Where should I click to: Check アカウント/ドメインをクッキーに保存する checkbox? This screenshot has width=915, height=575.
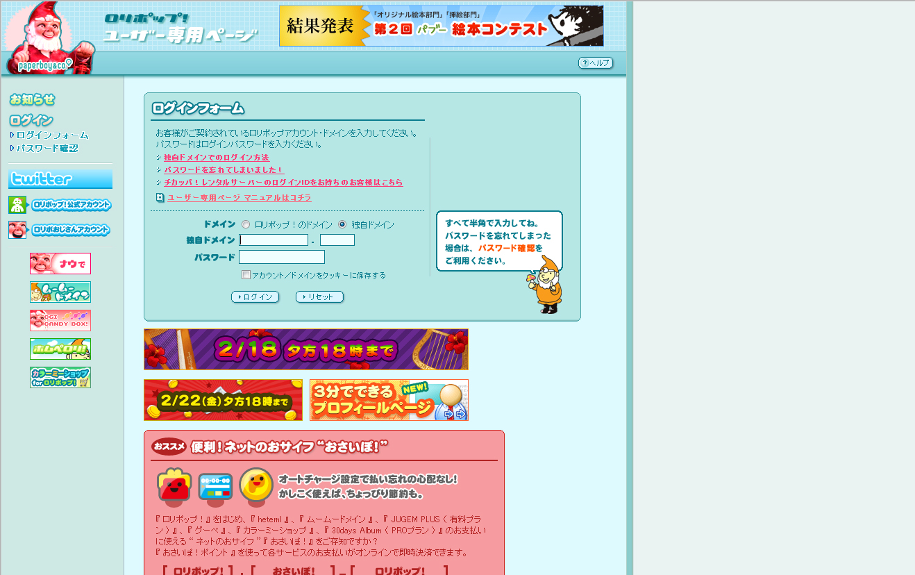pyautogui.click(x=246, y=275)
